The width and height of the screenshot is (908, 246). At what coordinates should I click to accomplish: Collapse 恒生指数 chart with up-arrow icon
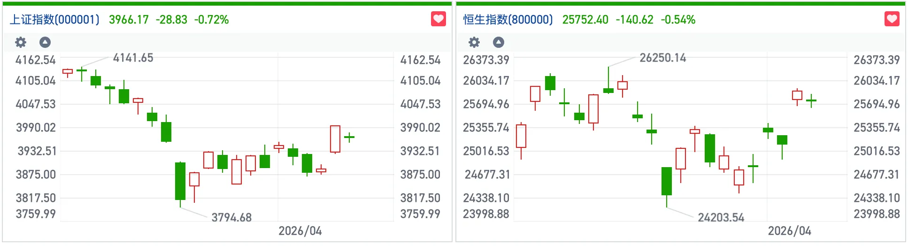click(499, 42)
